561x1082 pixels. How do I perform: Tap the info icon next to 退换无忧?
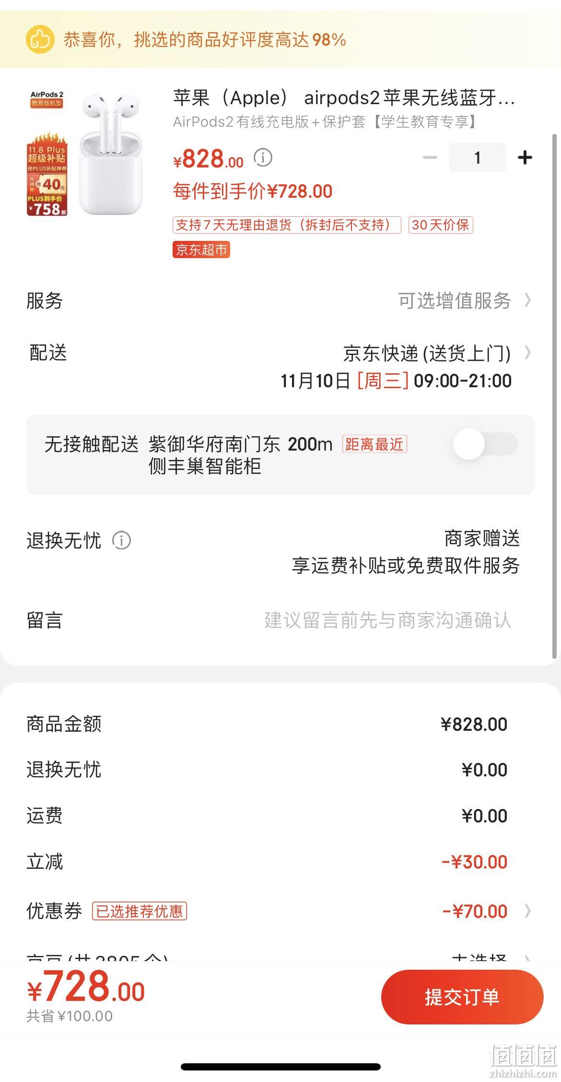coord(121,540)
